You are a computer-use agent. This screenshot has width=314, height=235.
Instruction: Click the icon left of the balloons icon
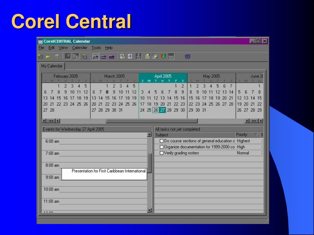155,57
